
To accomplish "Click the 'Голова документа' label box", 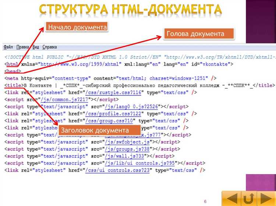I will tap(199, 34).
